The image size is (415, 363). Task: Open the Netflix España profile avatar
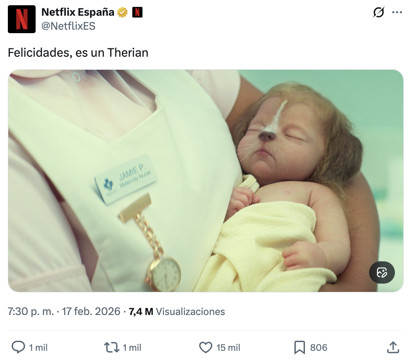click(21, 19)
